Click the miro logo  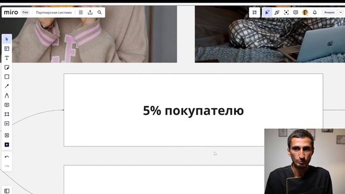pyautogui.click(x=11, y=12)
